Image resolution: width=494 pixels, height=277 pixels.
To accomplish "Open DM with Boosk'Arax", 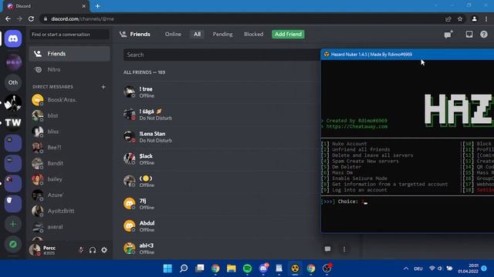I will (x=69, y=100).
